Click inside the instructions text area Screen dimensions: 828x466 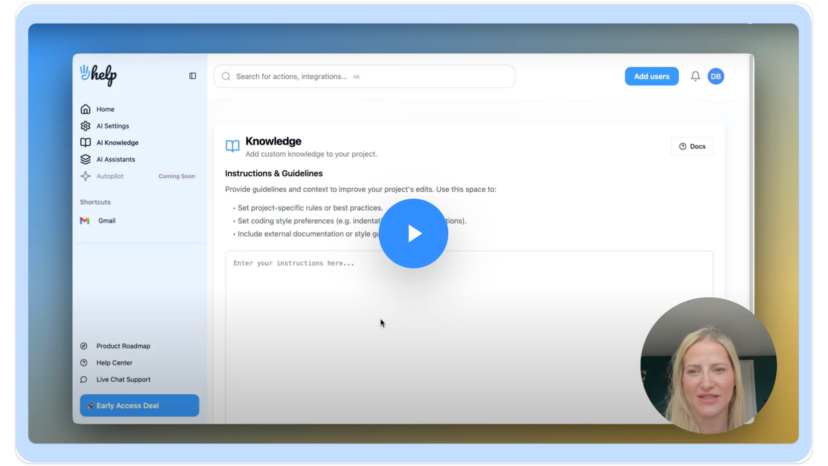point(469,337)
